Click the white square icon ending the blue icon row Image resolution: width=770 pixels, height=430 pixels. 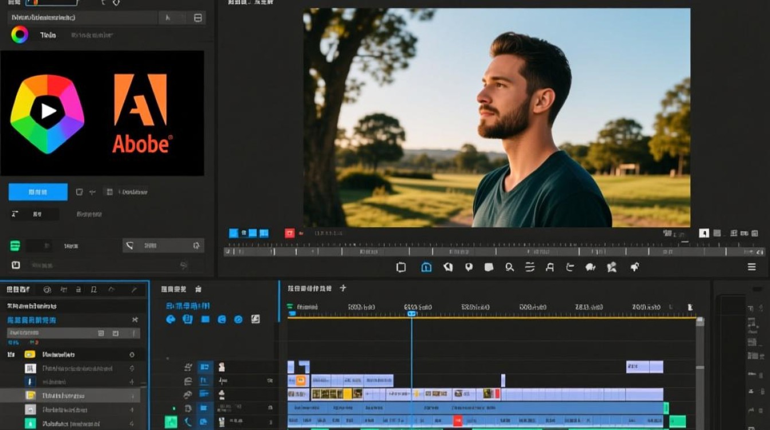[256, 319]
